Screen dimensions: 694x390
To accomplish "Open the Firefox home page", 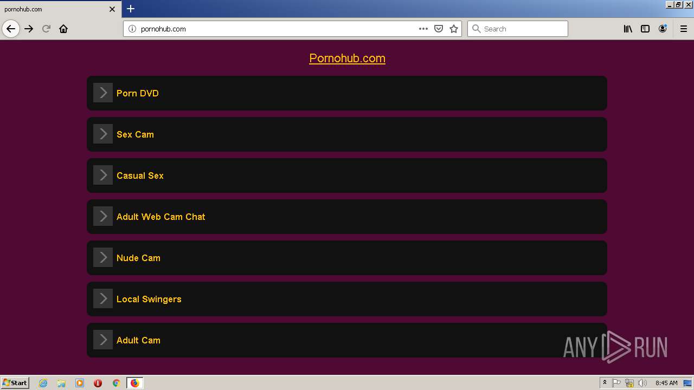I will 63,29.
